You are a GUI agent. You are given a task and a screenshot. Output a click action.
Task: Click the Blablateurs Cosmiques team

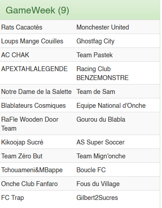coord(33,106)
